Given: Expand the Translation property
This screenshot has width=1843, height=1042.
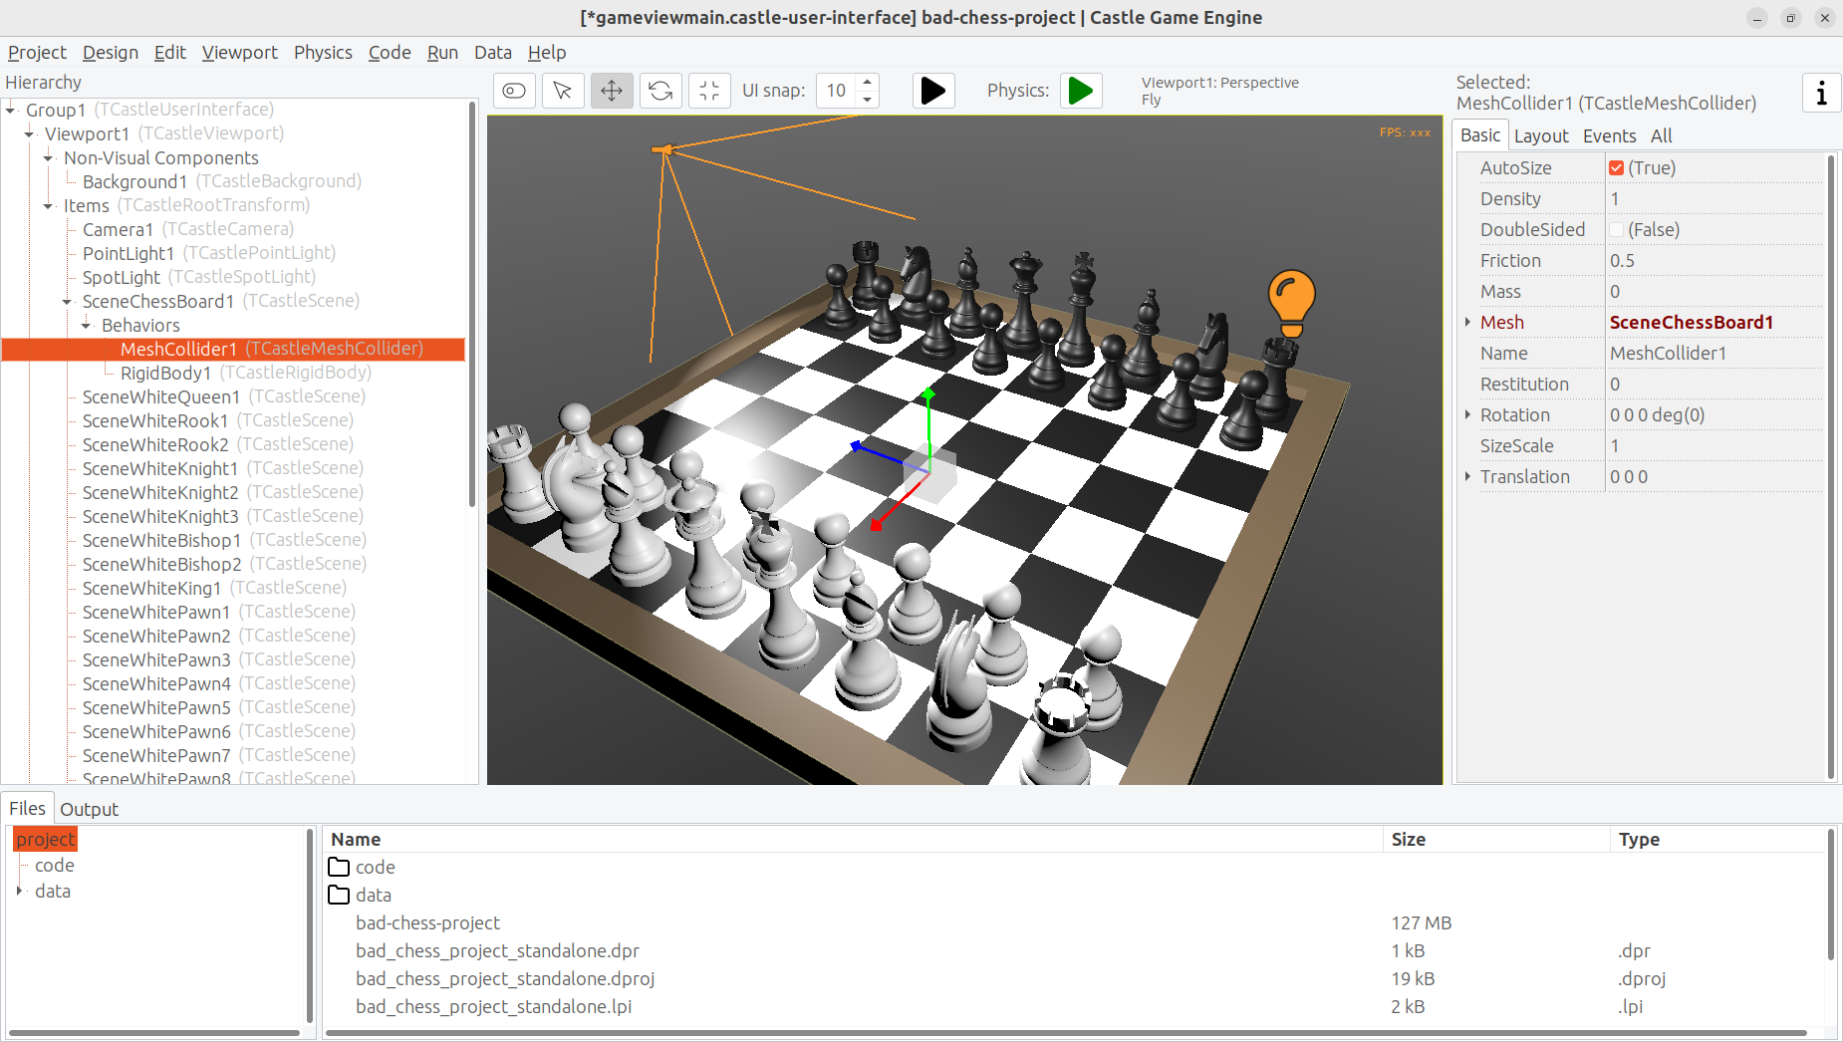Looking at the screenshot, I should [x=1467, y=476].
